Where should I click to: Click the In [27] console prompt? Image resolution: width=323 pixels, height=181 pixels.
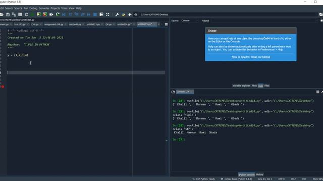[178, 140]
